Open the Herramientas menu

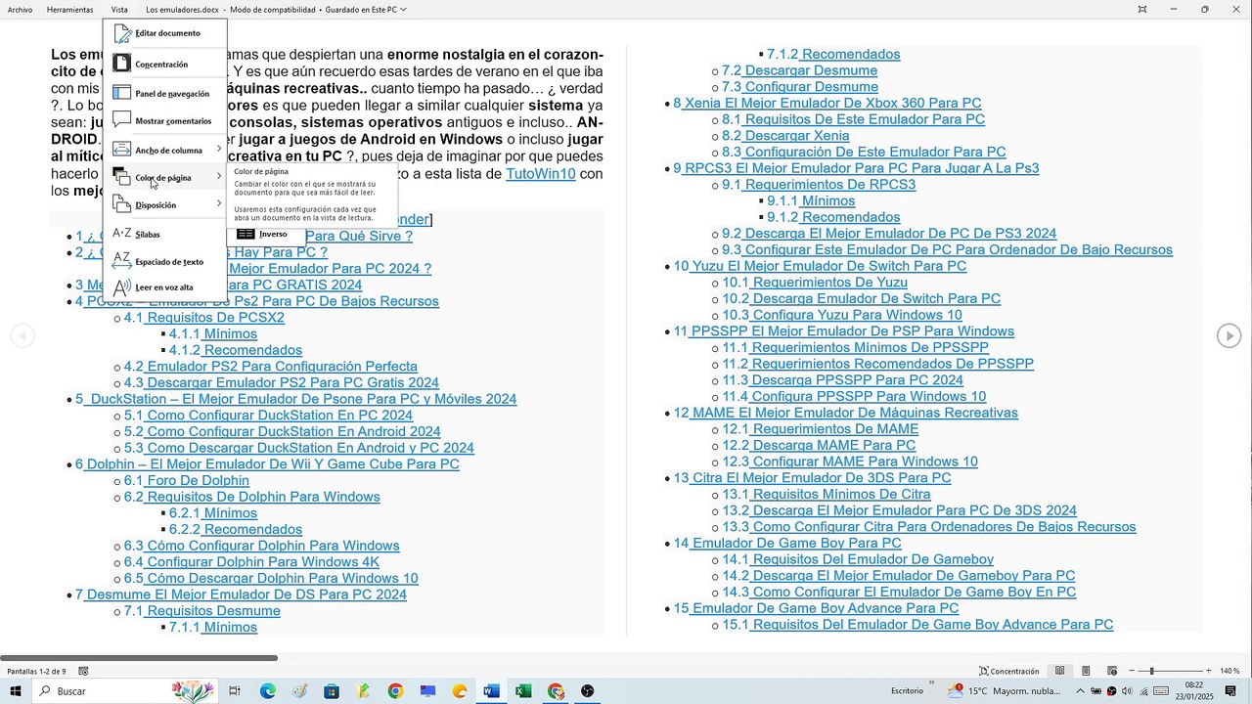point(70,10)
